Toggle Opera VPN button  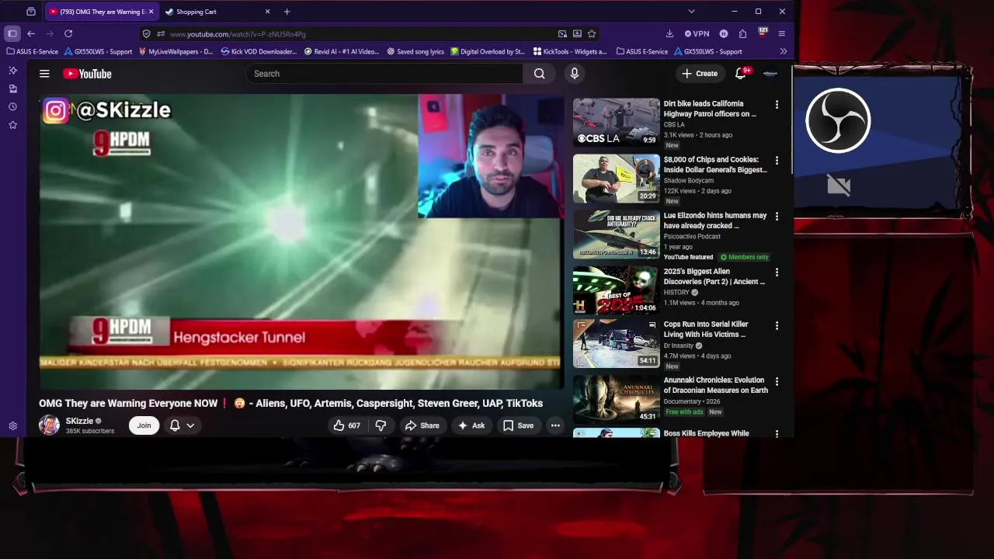coord(697,33)
